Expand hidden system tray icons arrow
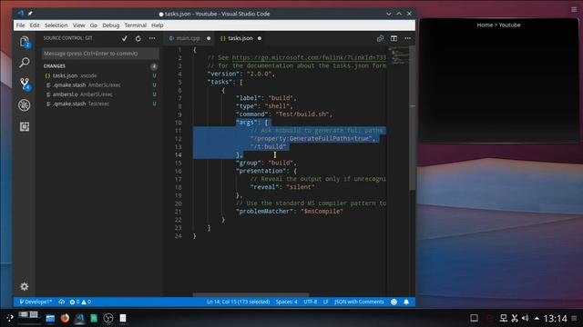The image size is (583, 327). [537, 318]
